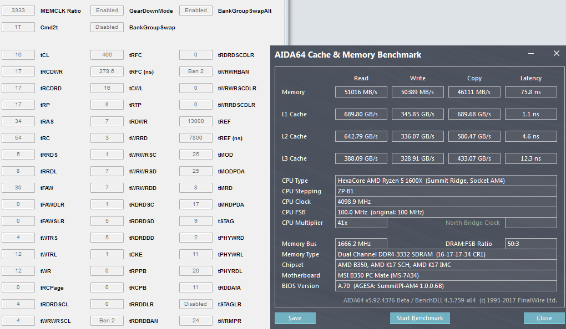Select the tCL value field
The height and width of the screenshot is (329, 566).
coord(18,55)
